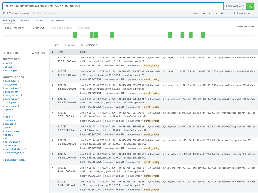The image size is (258, 193).
Task: Open 50 Per Page dropdown
Action: [x=89, y=45]
